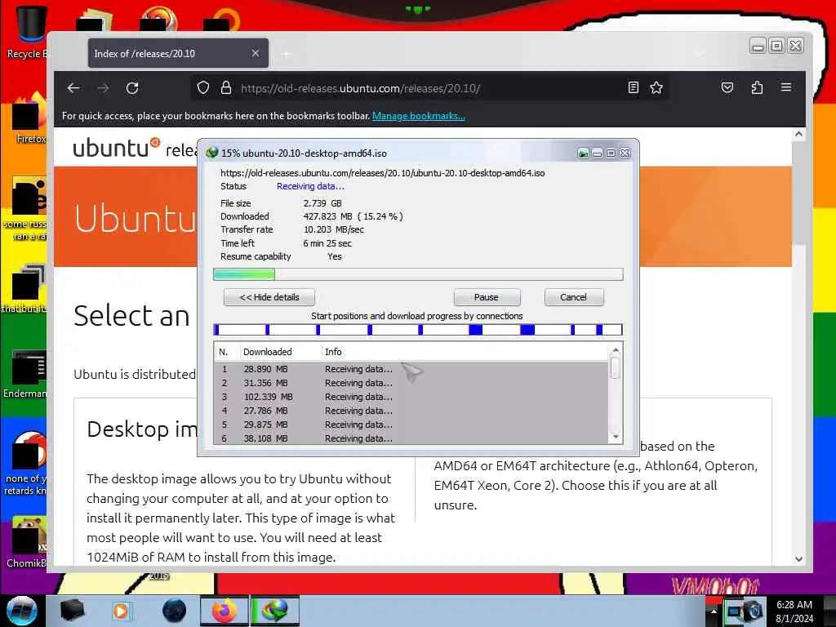The height and width of the screenshot is (627, 836).
Task: Go back in Firefox navigation
Action: point(73,88)
